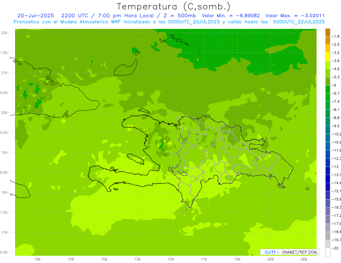Click the 'Sisπ – ONAMET/REP.DOM.' label
Screen dimensions: 341x263
290,252
